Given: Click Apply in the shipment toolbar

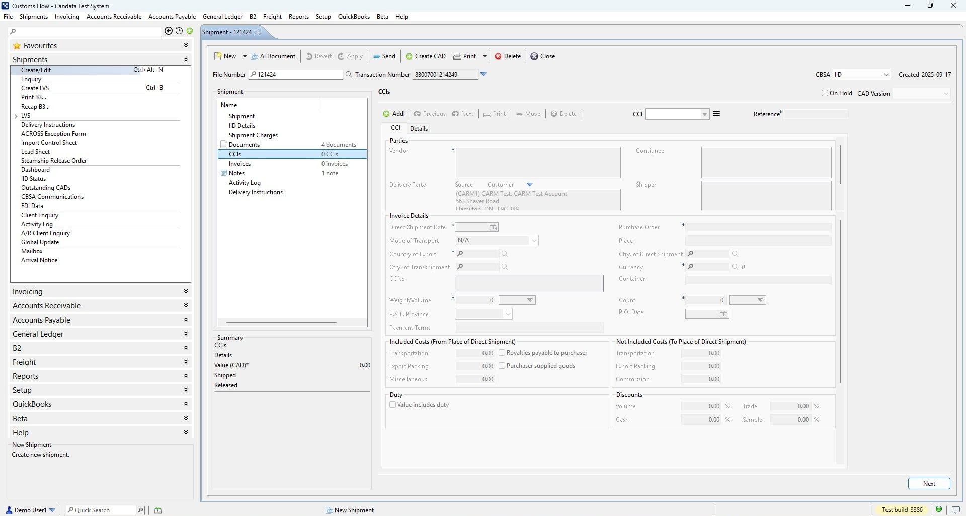Looking at the screenshot, I should pos(350,56).
